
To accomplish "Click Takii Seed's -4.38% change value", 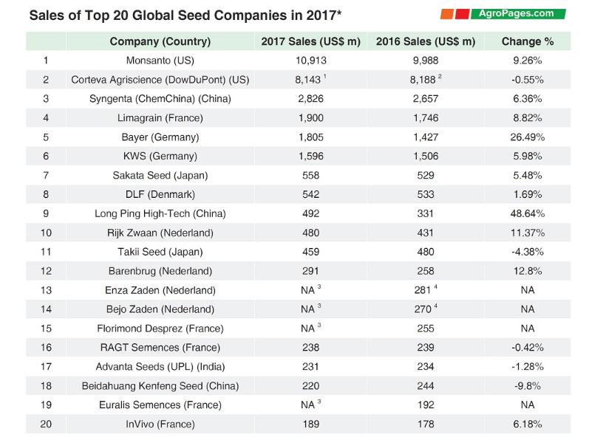I will [528, 252].
